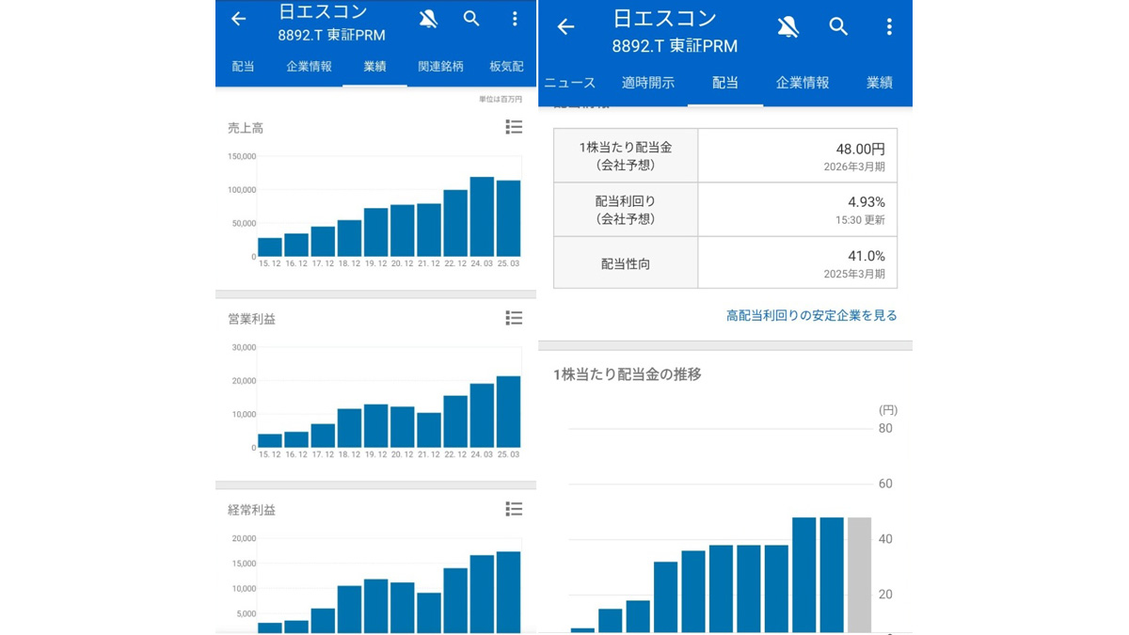Image resolution: width=1129 pixels, height=635 pixels.
Task: Open three-dot overflow menu in left panel
Action: coord(515,19)
